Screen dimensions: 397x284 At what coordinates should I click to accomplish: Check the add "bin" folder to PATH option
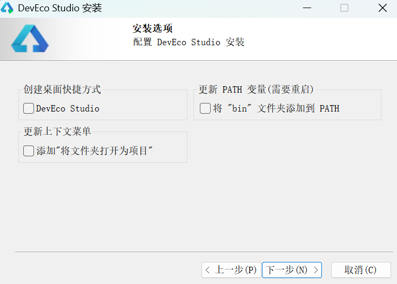pos(205,108)
